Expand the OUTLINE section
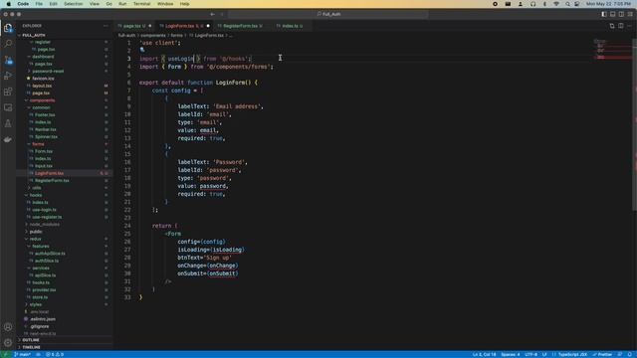 tap(65, 340)
